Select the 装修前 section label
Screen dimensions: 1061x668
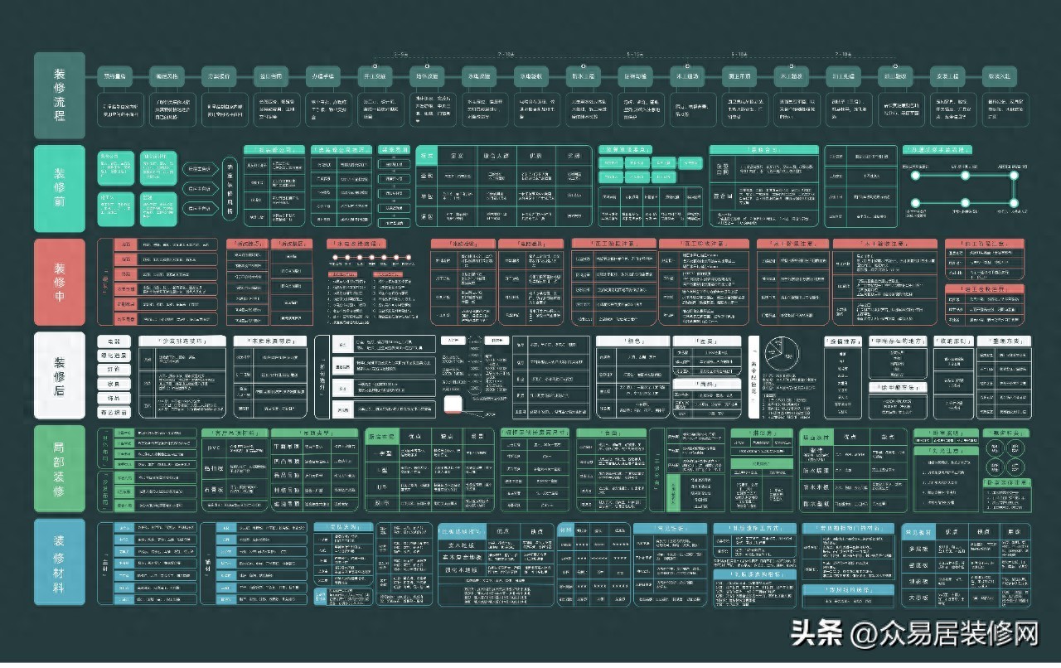[59, 188]
